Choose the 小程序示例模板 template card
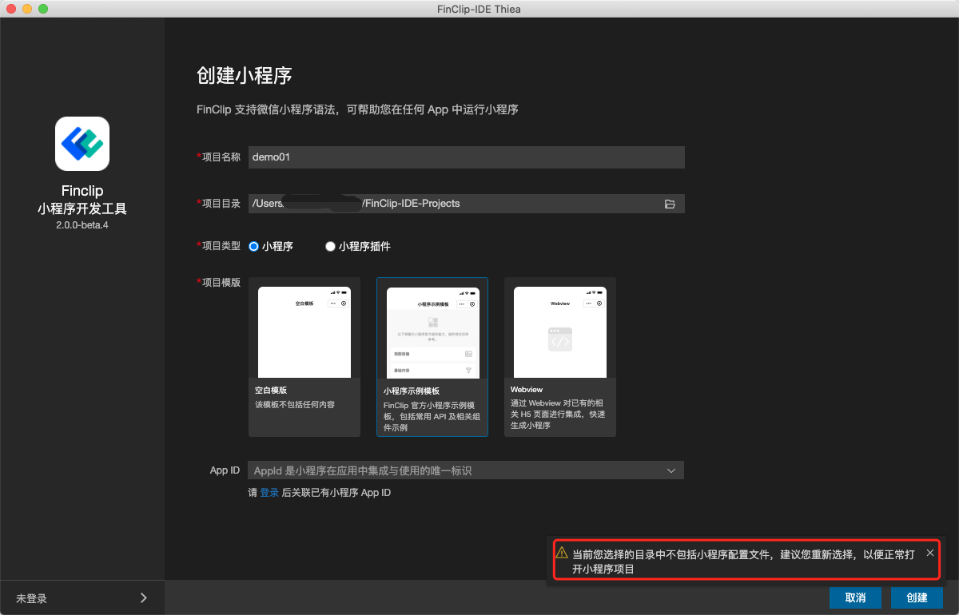The image size is (959, 615). coord(432,357)
